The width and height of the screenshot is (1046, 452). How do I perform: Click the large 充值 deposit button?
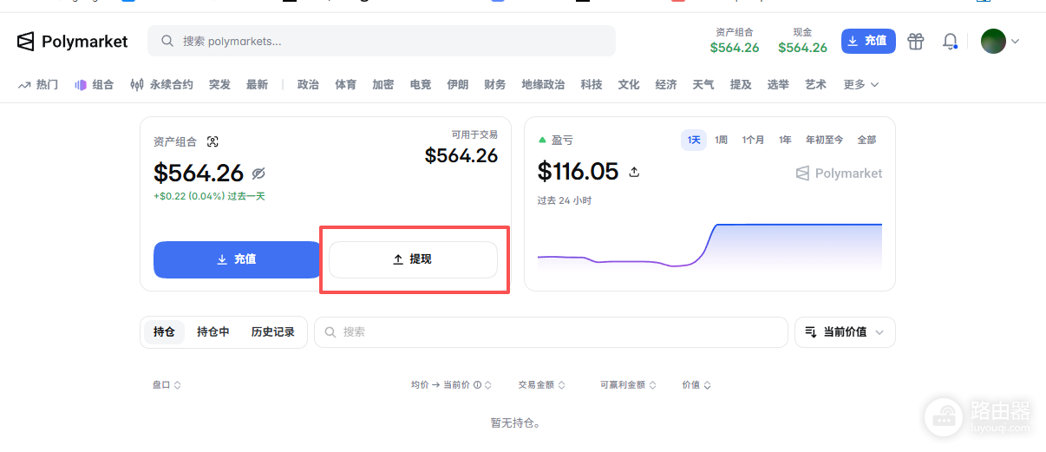(x=237, y=259)
